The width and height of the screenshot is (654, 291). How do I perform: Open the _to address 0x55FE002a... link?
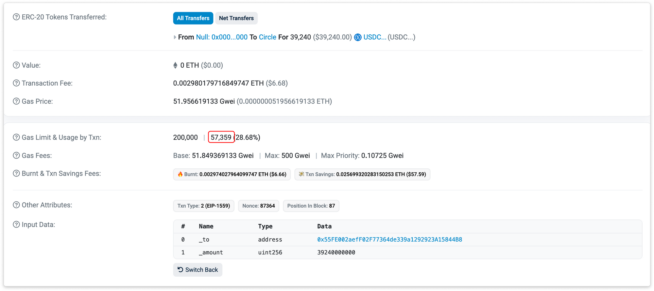click(x=389, y=239)
